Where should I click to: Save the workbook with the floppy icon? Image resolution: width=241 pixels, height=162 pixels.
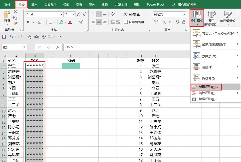[x=4, y=37]
